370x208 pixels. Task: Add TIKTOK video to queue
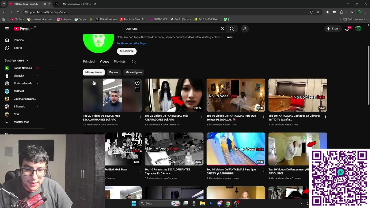click(137, 89)
